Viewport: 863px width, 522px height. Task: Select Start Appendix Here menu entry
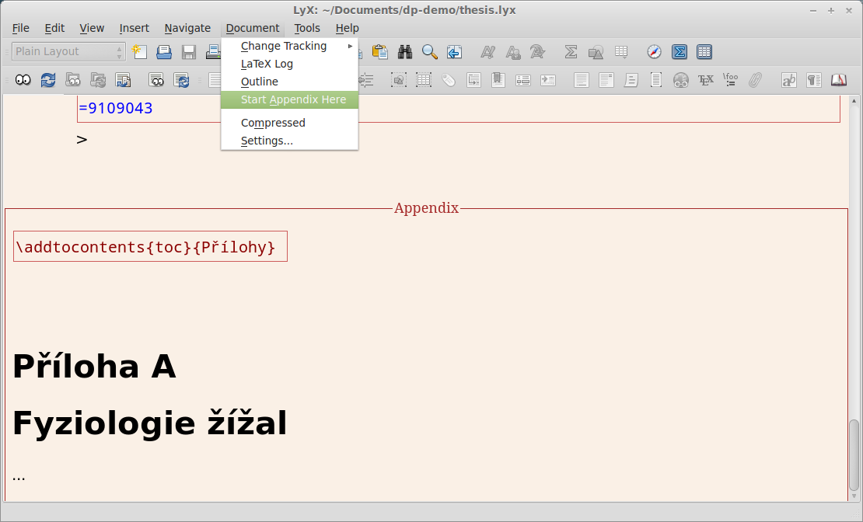point(293,99)
